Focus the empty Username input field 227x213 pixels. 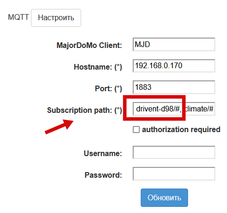pos(174,152)
